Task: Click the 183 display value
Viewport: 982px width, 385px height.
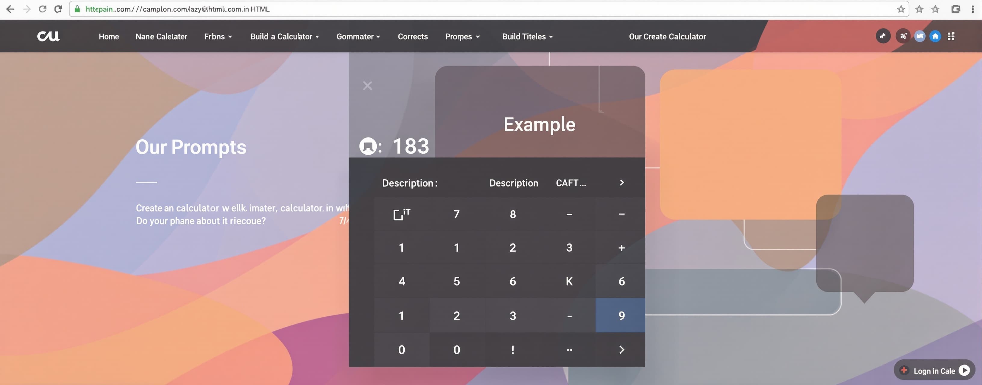Action: click(x=411, y=146)
